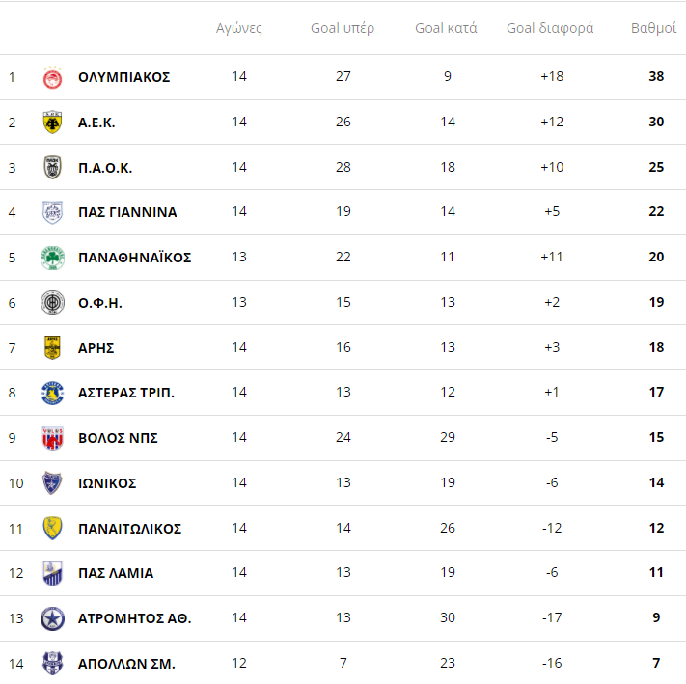The height and width of the screenshot is (684, 686).
Task: Sort by the Αγώνες column header
Action: [x=239, y=28]
